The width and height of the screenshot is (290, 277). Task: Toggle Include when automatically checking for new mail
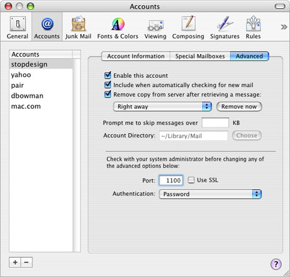click(x=107, y=85)
